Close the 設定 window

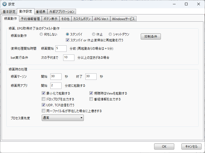tap(199, 4)
